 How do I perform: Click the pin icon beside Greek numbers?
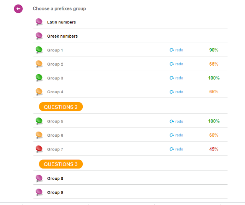(x=39, y=36)
